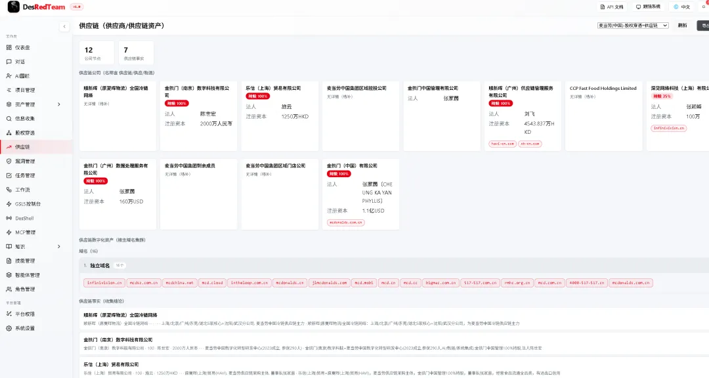Open 任务管理 from the sidebar

click(x=24, y=175)
